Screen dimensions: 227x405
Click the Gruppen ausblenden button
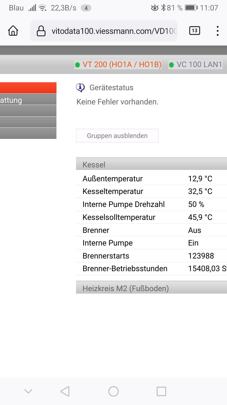click(117, 136)
